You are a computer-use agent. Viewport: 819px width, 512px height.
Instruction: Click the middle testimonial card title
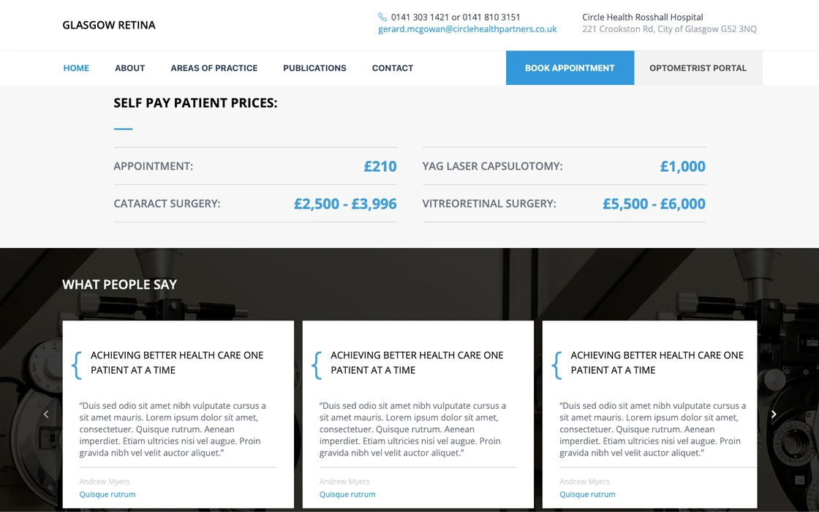(x=417, y=363)
